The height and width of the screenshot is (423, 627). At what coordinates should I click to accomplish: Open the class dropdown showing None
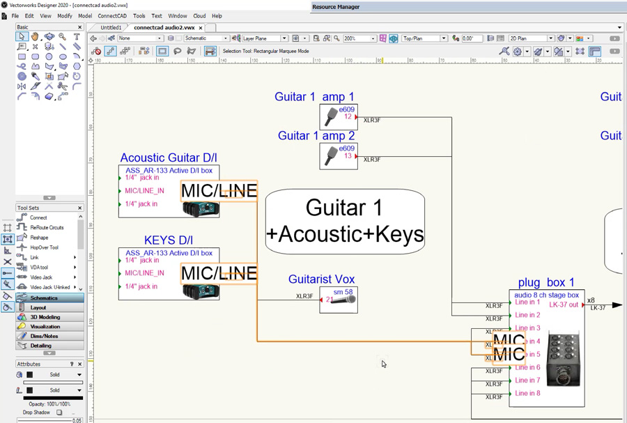[140, 38]
